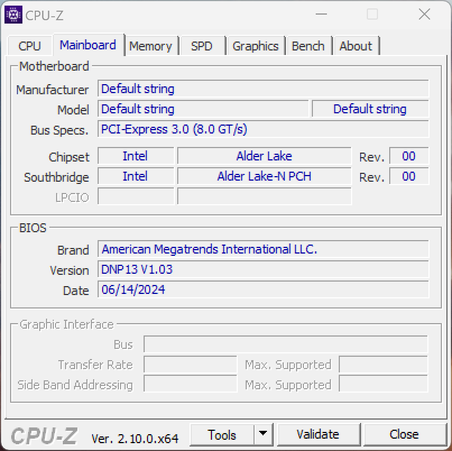This screenshot has height=451, width=452.
Task: Click the centered Default string model revision field
Action: tap(371, 109)
